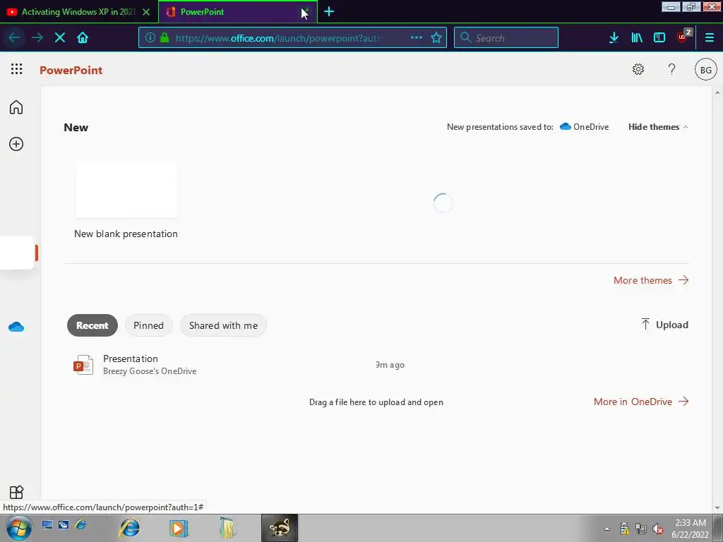
Task: Focus the browser Search box
Action: click(x=506, y=38)
